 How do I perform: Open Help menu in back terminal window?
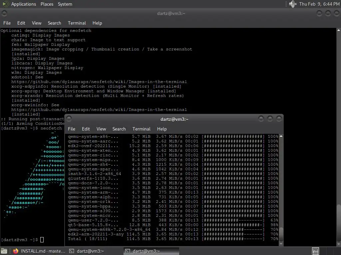click(97, 23)
